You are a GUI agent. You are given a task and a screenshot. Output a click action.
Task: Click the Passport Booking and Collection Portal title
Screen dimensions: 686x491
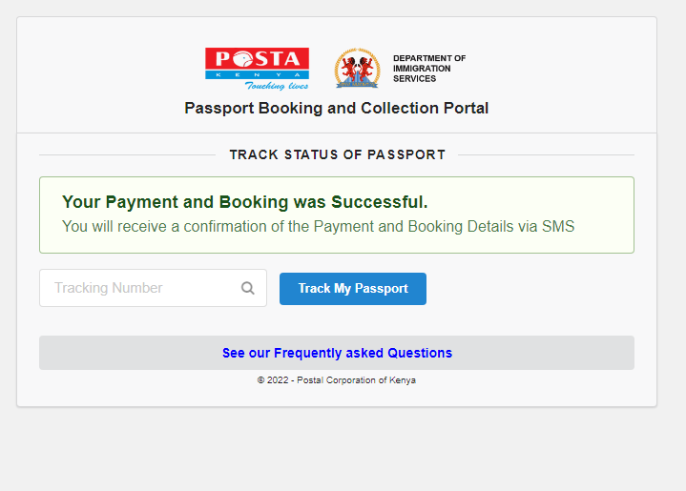click(336, 109)
